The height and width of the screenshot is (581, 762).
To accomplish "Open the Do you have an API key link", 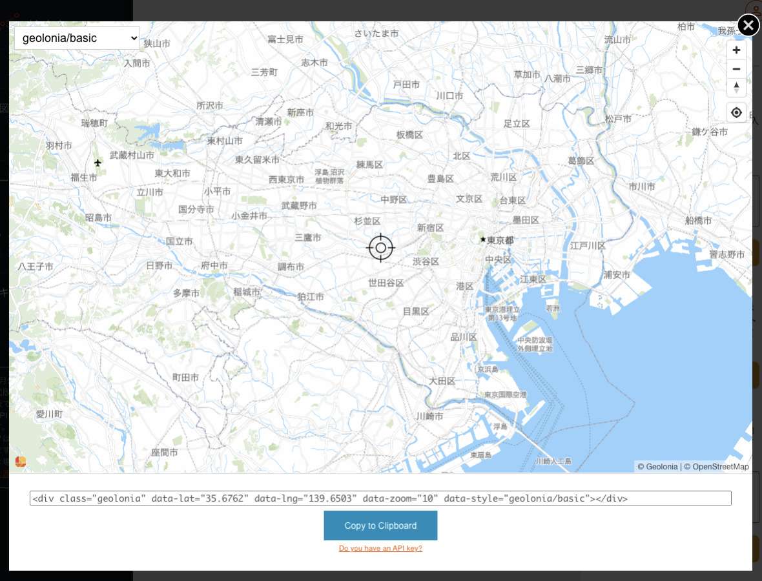I will click(380, 548).
